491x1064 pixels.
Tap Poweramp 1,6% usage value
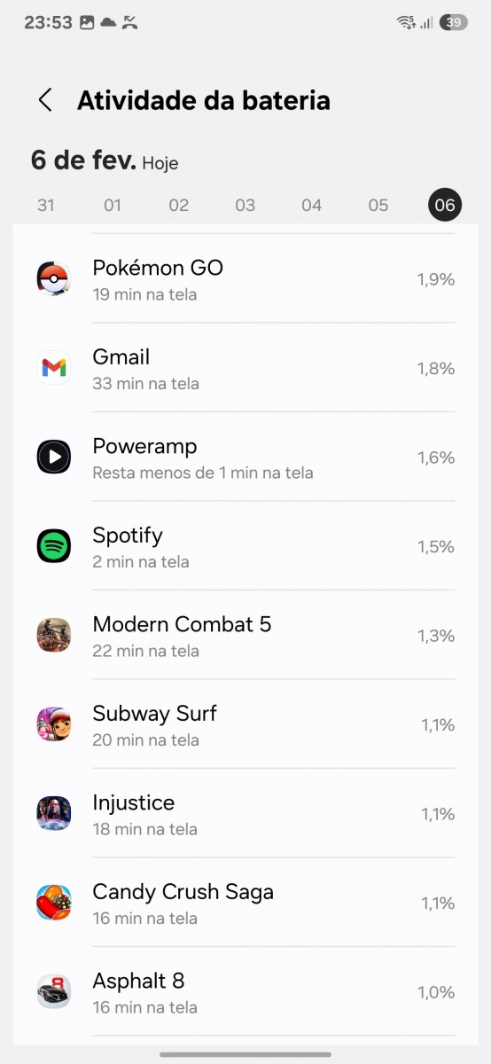coord(436,458)
